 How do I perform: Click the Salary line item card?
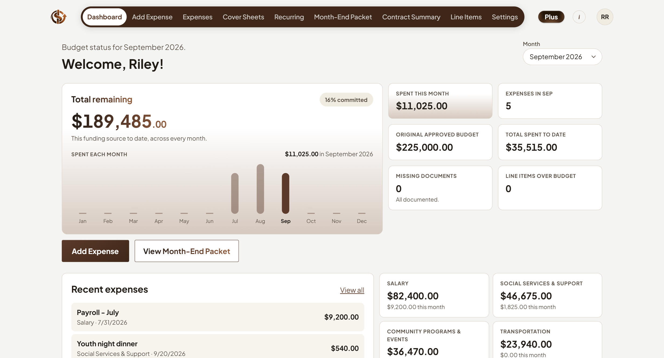point(434,295)
